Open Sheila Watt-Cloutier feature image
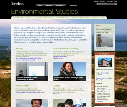 point(70,71)
